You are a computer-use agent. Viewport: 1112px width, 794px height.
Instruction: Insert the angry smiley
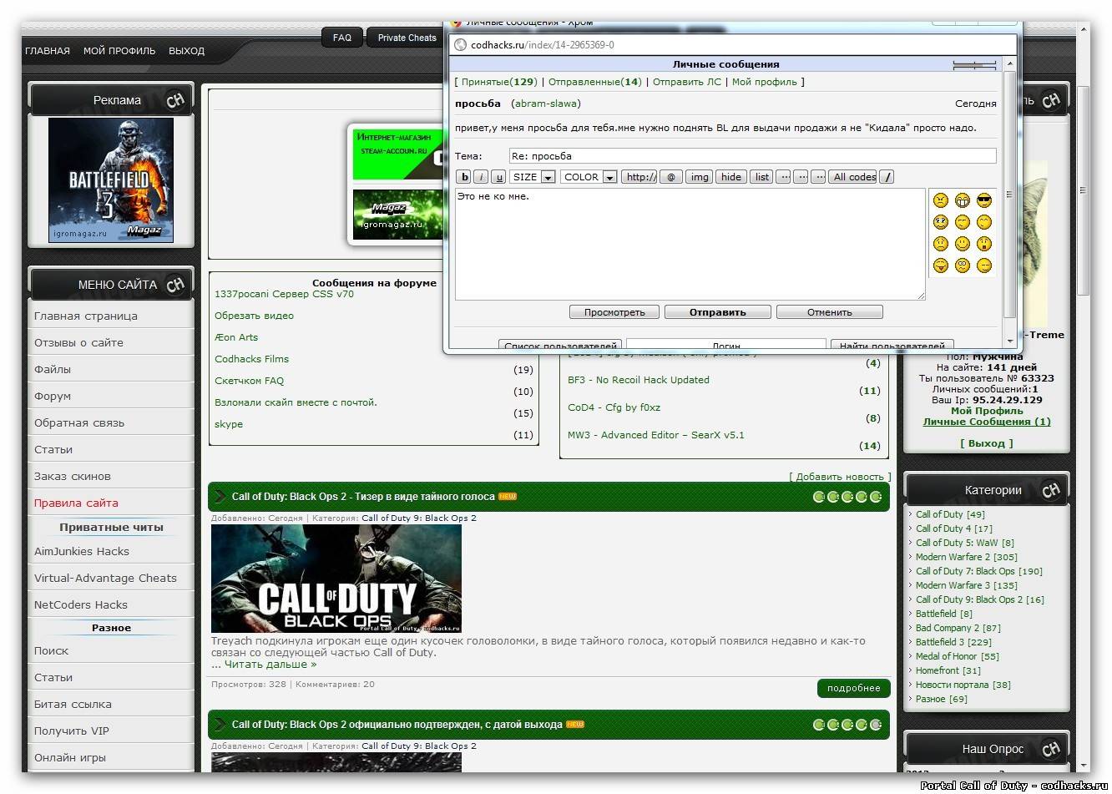coord(941,200)
